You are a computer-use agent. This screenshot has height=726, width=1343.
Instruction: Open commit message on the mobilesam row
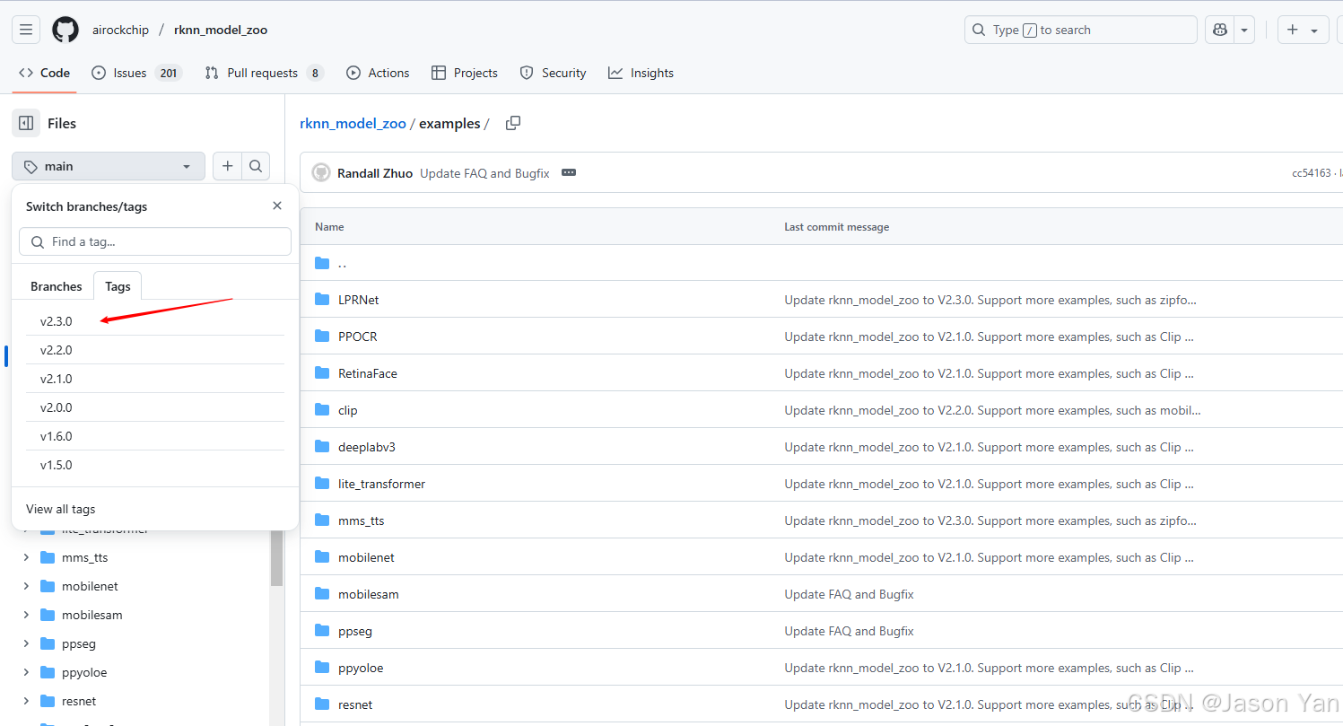(849, 594)
